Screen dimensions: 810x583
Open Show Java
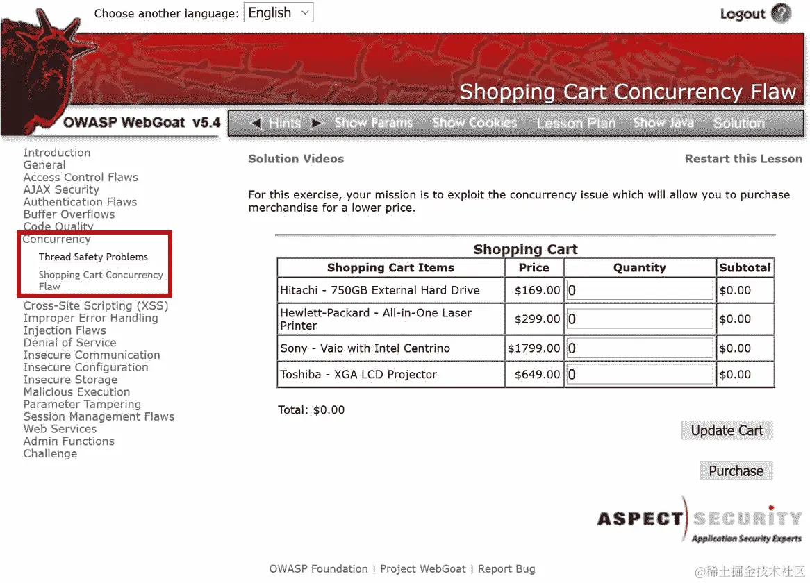(663, 123)
